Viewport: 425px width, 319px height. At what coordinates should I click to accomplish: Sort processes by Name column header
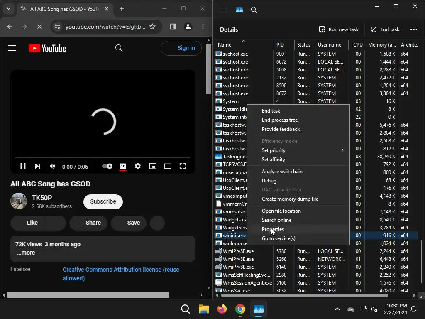click(244, 45)
